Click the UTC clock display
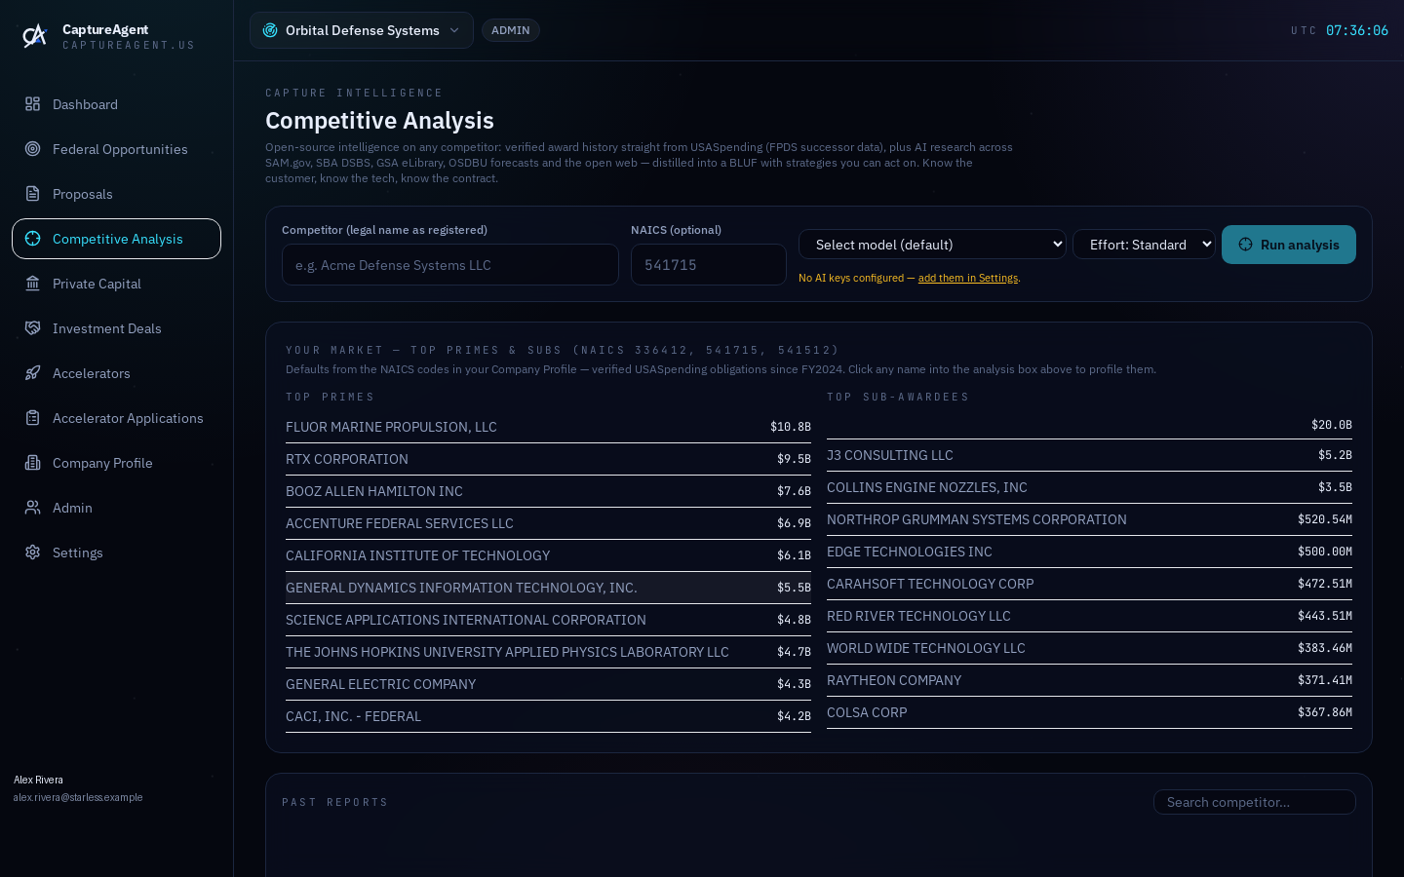This screenshot has height=877, width=1404. [x=1340, y=30]
